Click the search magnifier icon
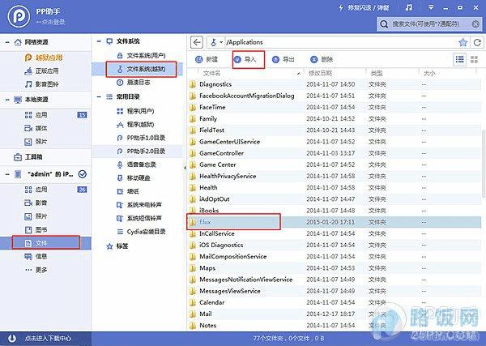The width and height of the screenshot is (486, 346). click(x=384, y=23)
